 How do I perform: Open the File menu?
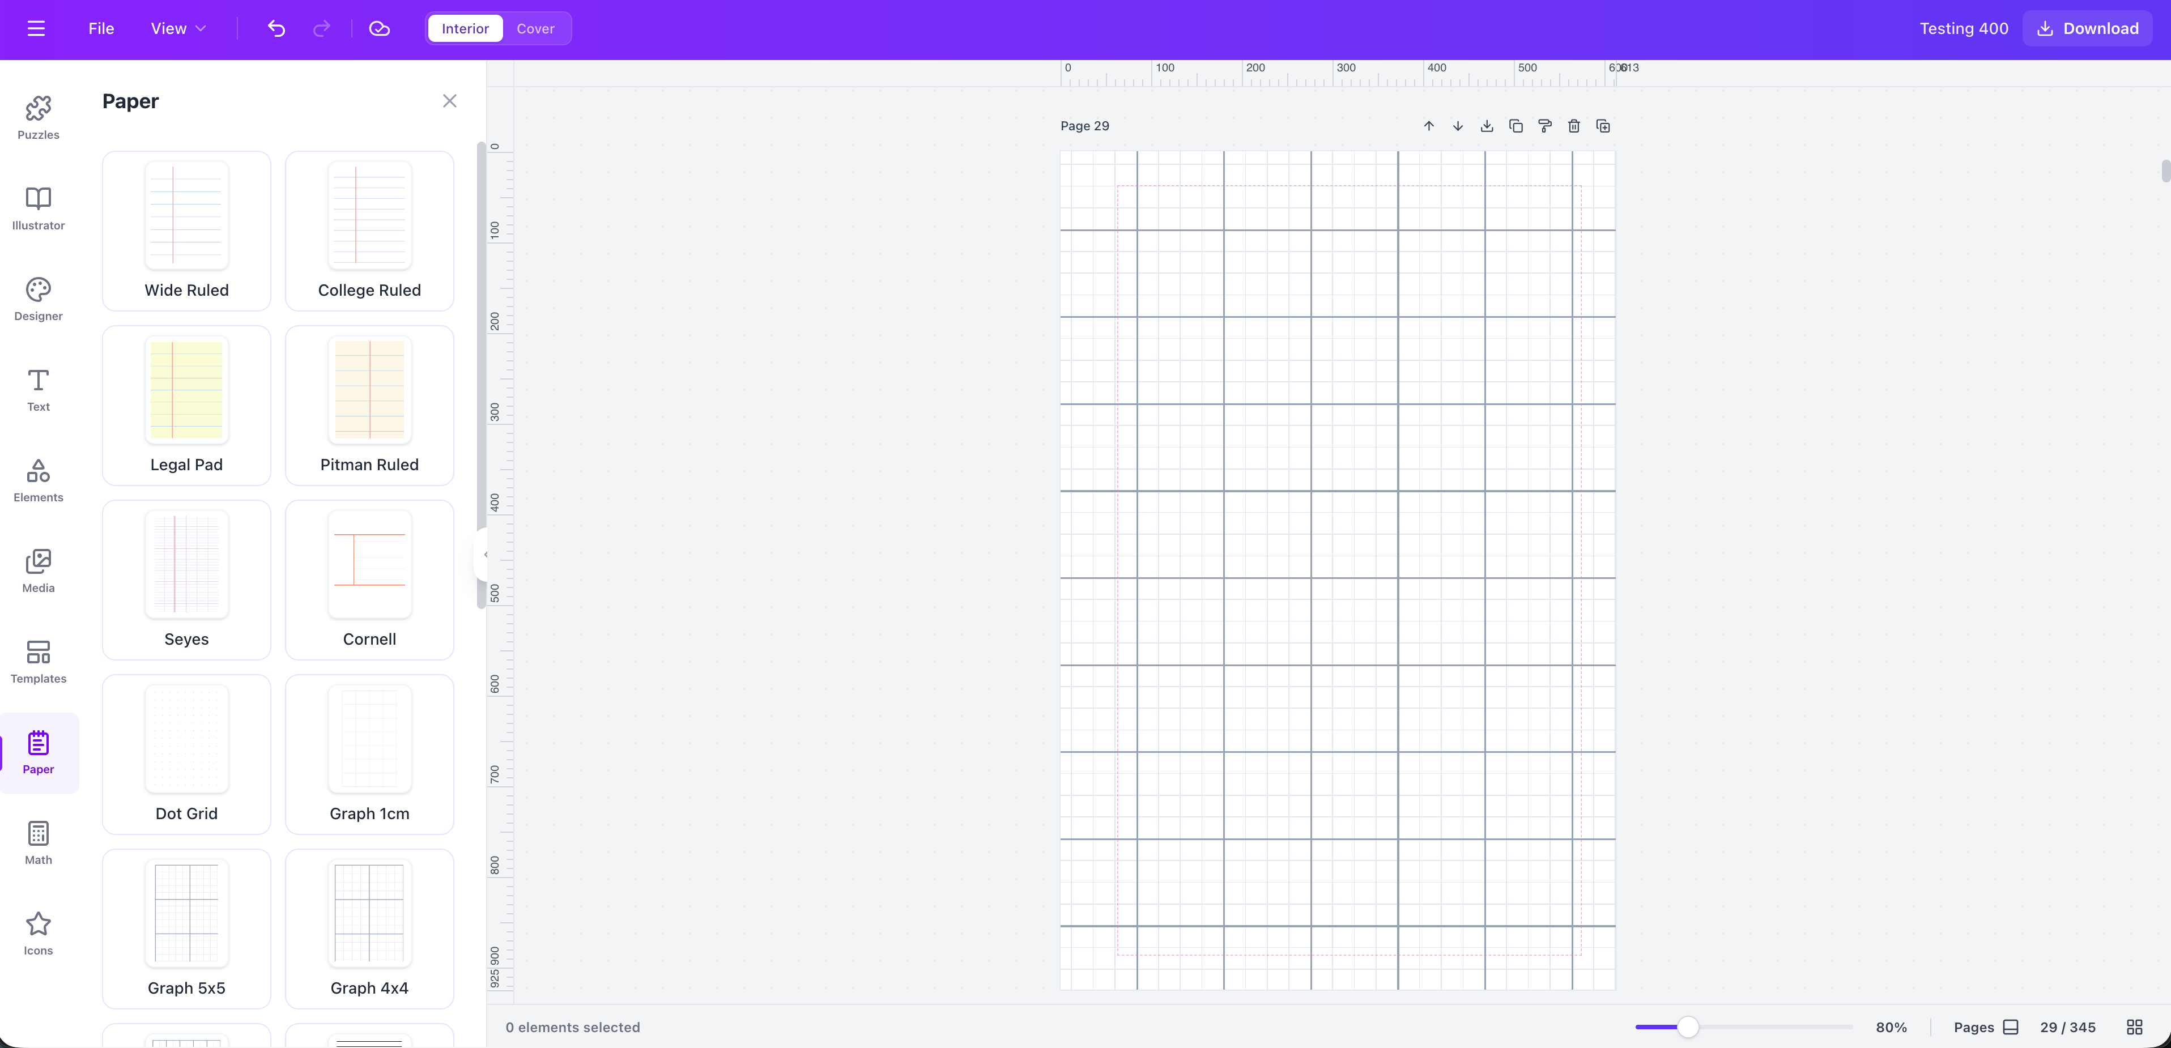[100, 28]
